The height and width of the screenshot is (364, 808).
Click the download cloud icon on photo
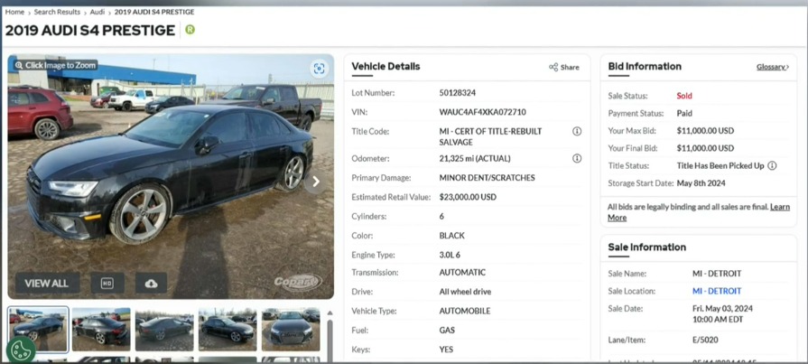(x=151, y=284)
